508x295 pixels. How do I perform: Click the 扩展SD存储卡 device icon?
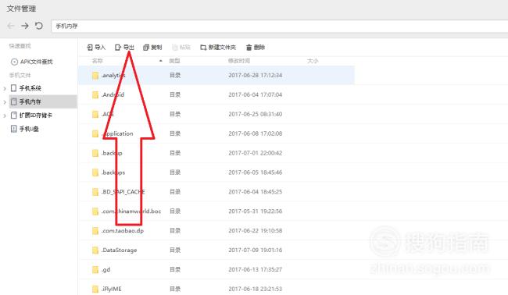13,116
